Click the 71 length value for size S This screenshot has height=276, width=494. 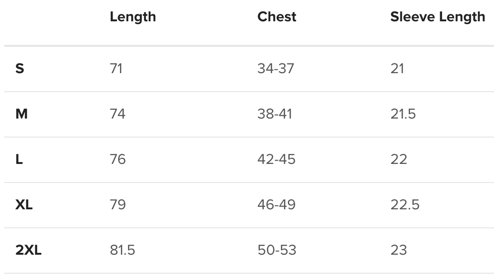[x=116, y=69]
